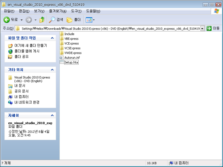The width and height of the screenshot is (223, 167).
Task: Go to Visual Studio 2010 Express parent folder link
Action: pyautogui.click(x=32, y=79)
